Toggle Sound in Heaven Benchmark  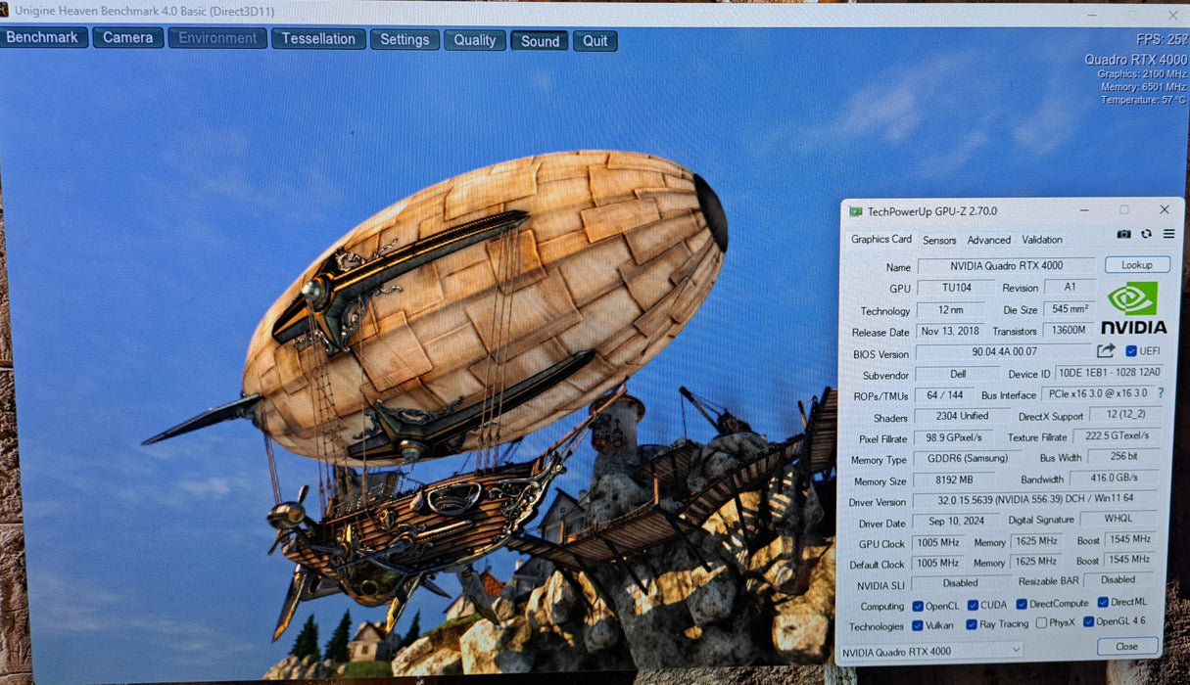pos(540,41)
